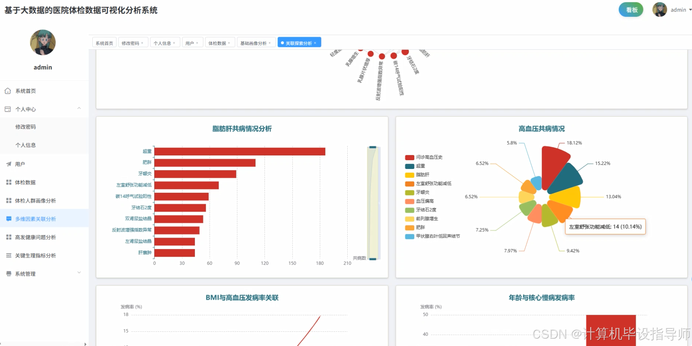Open 体检人群画像分析 menu item
Image resolution: width=692 pixels, height=346 pixels.
[x=44, y=201]
